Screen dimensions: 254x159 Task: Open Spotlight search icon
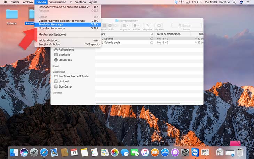[234, 2]
